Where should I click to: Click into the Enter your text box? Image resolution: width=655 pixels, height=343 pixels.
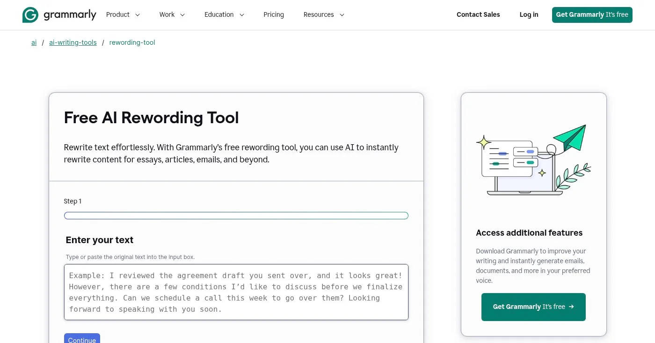(236, 292)
